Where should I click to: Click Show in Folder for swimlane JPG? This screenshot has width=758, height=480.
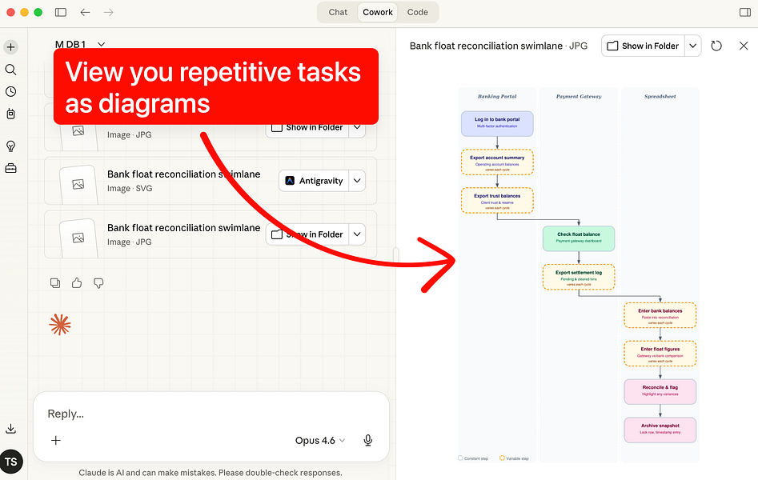point(307,234)
